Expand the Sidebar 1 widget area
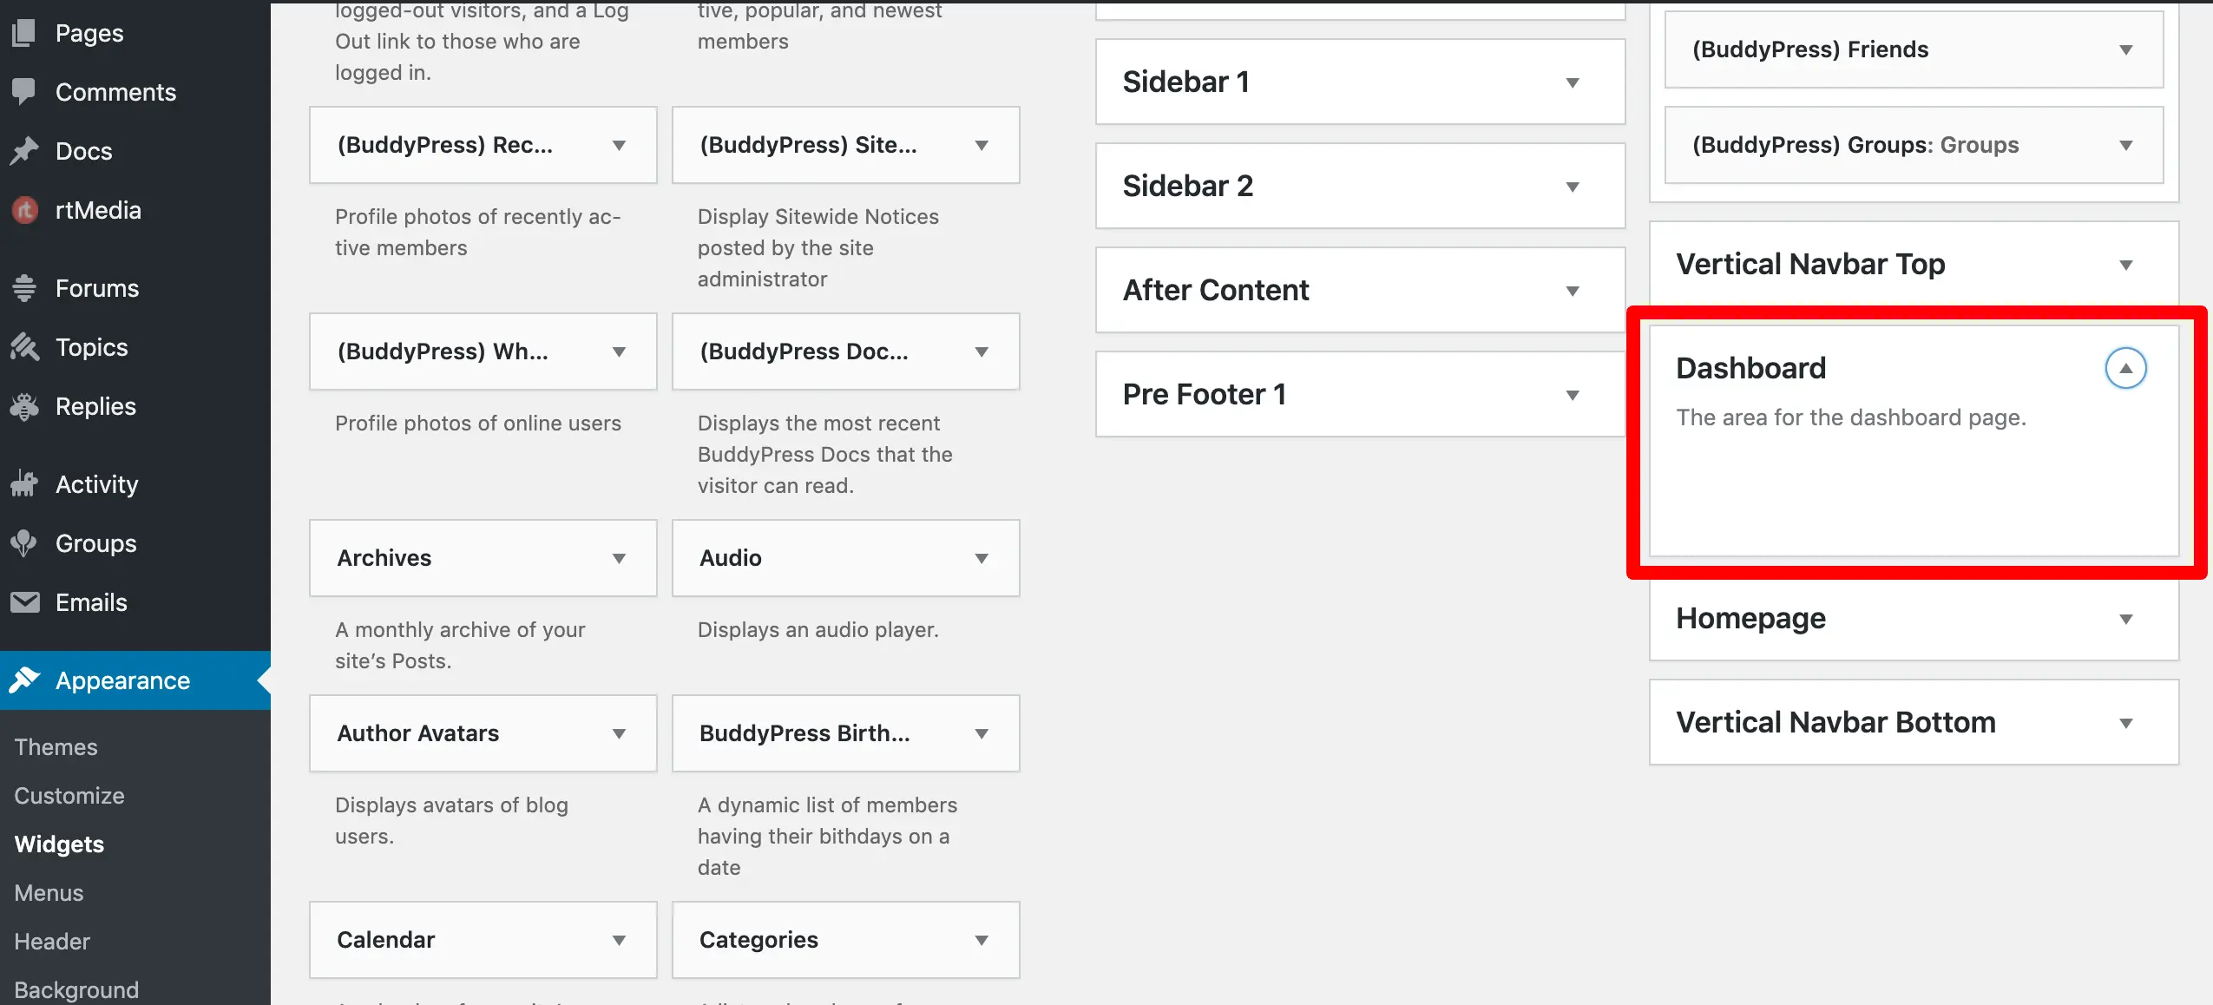This screenshot has width=2213, height=1005. point(1572,82)
